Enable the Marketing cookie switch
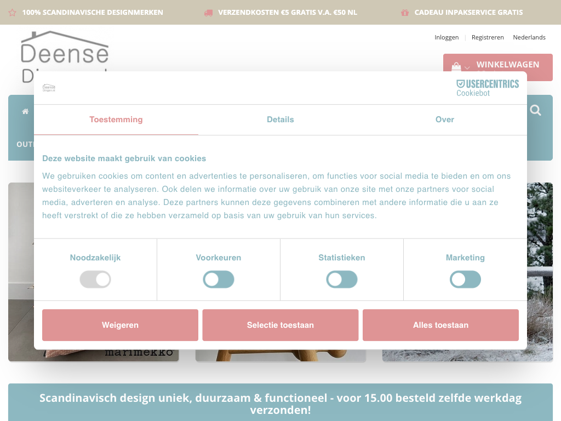This screenshot has width=561, height=421. (x=465, y=279)
